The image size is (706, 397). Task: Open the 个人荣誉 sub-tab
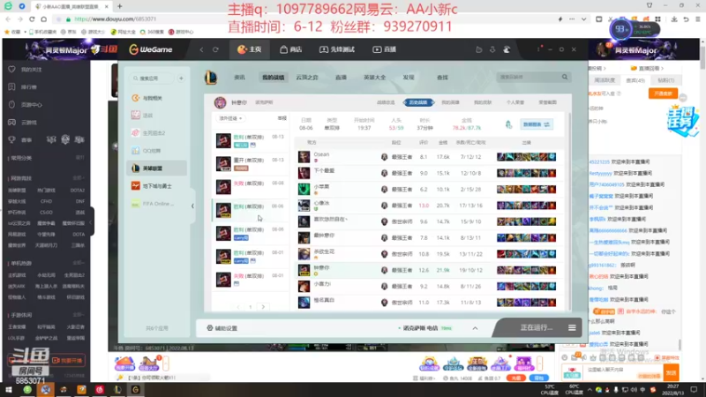tap(515, 102)
